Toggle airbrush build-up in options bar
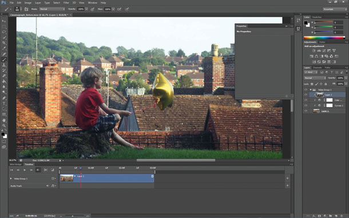The height and width of the screenshot is (218, 349). pos(120,9)
